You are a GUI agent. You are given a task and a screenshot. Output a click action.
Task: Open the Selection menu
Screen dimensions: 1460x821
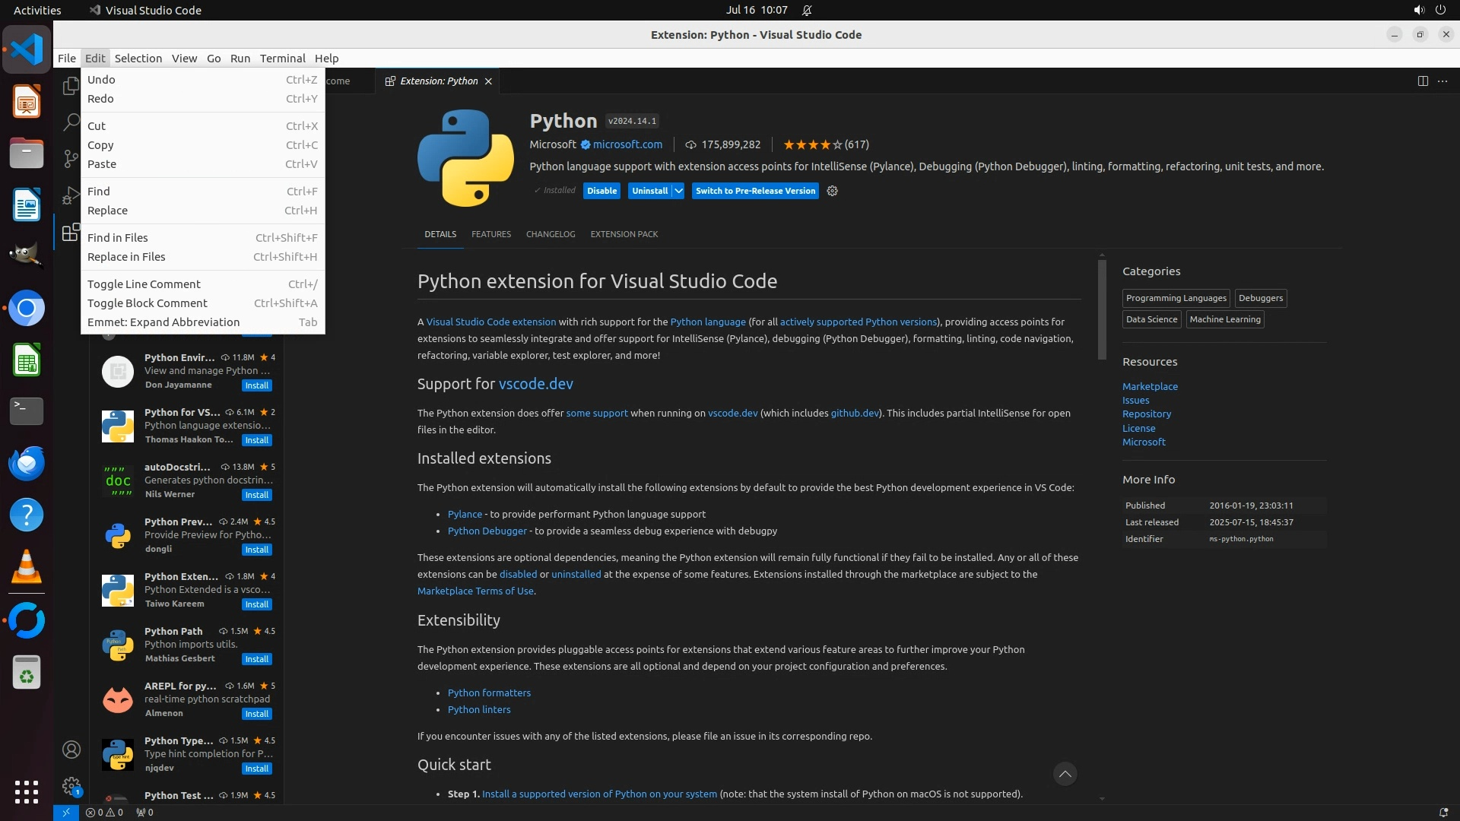(138, 58)
